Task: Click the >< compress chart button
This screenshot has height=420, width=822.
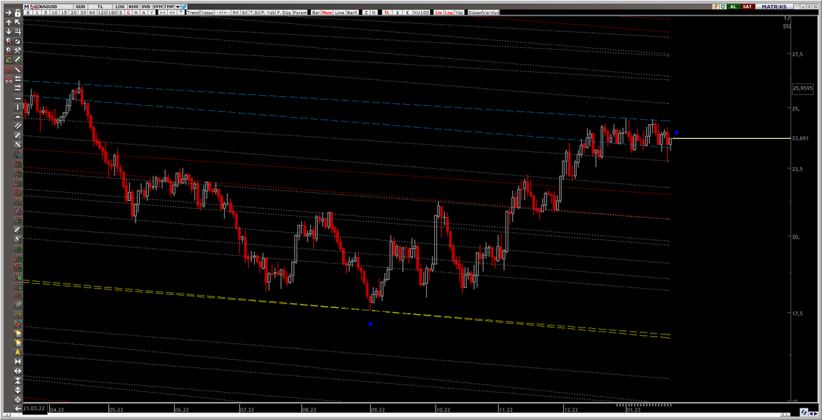Action: click(162, 12)
